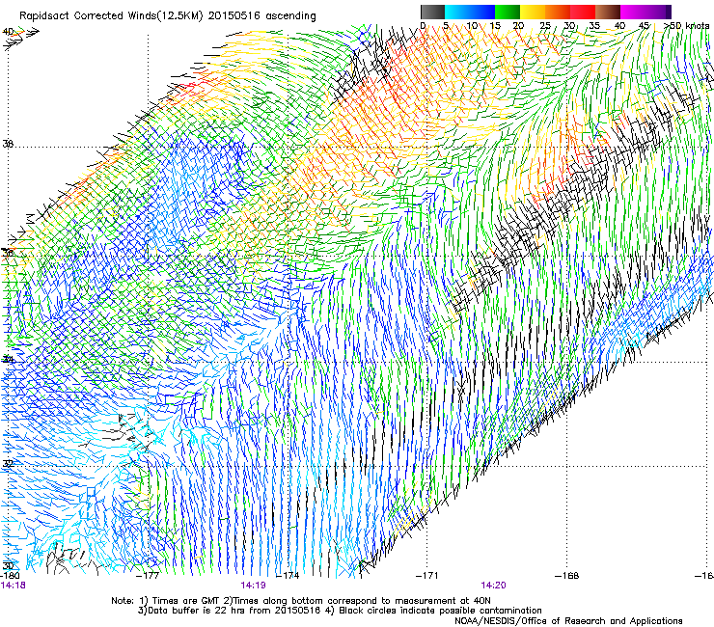Click the green 15-20 knots legend swatch
The width and height of the screenshot is (714, 627).
click(x=508, y=12)
